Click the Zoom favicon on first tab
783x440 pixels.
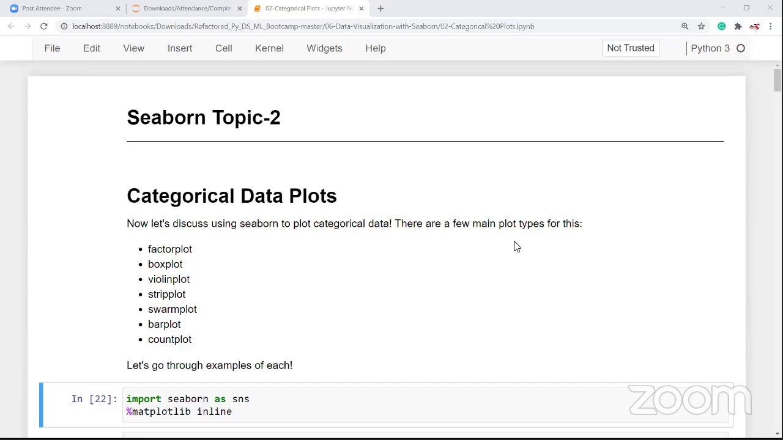(14, 9)
